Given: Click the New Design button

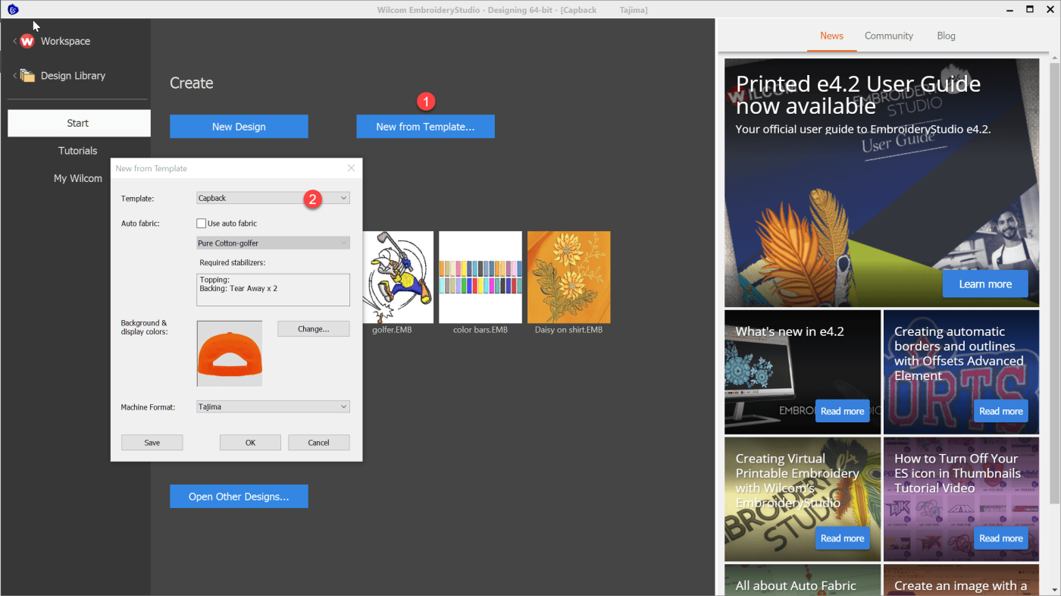Looking at the screenshot, I should (239, 127).
